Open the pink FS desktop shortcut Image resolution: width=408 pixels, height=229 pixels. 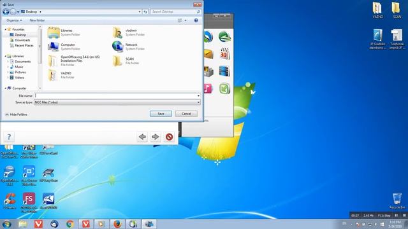coord(29,202)
